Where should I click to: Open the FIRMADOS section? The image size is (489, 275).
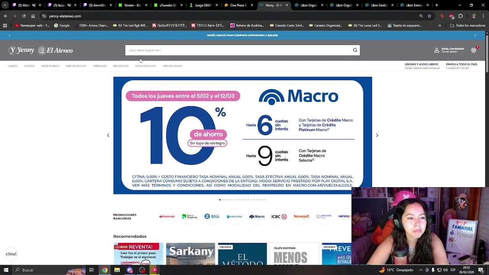click(100, 66)
